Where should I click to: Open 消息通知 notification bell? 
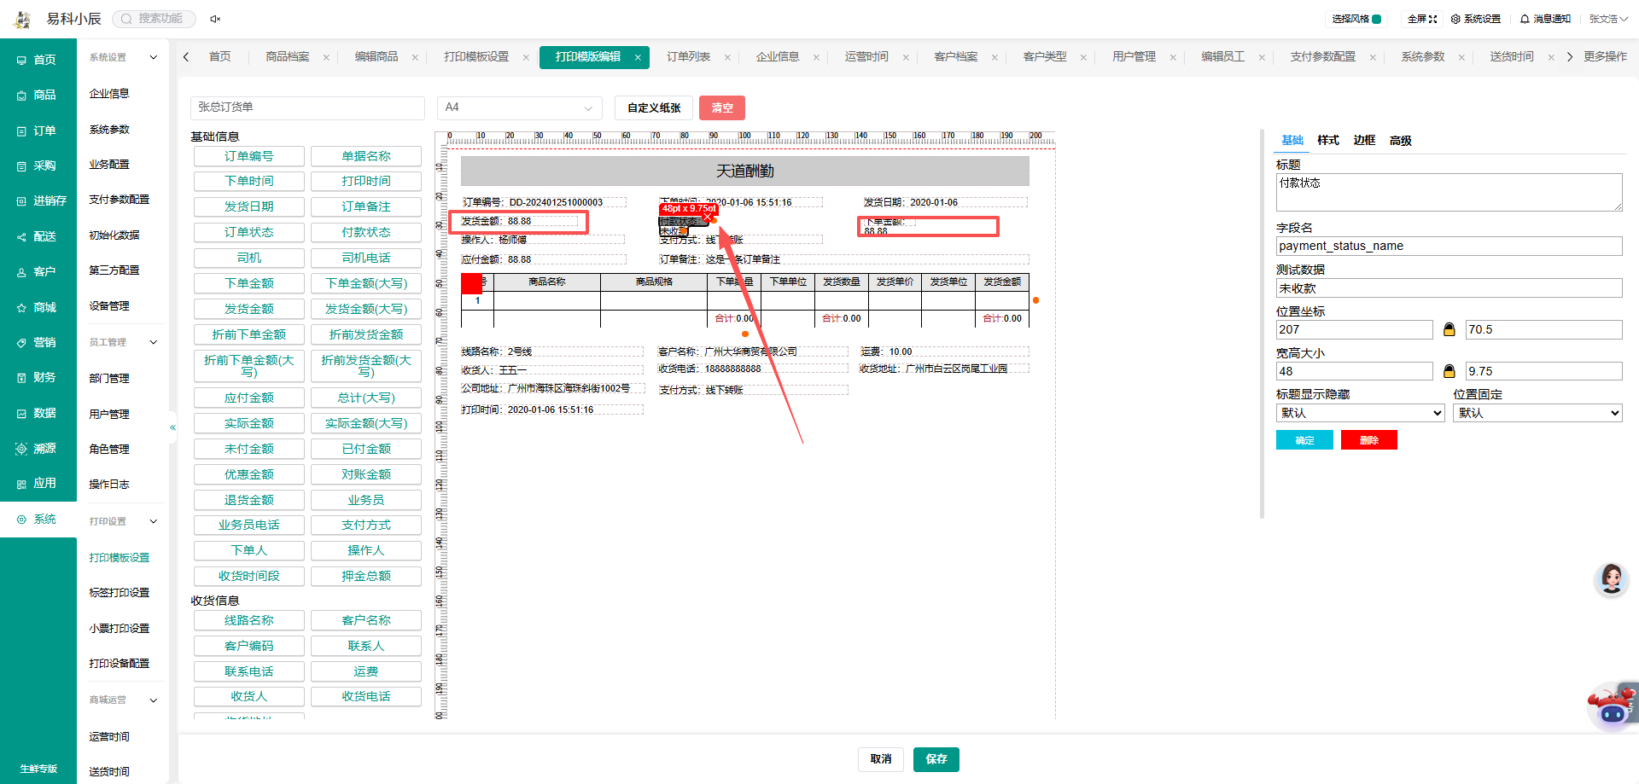point(1545,19)
